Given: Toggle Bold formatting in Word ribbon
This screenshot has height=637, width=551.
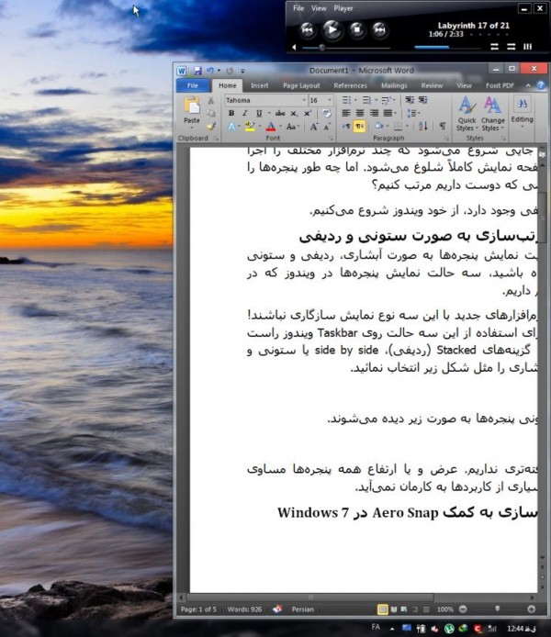Looking at the screenshot, I should point(232,113).
